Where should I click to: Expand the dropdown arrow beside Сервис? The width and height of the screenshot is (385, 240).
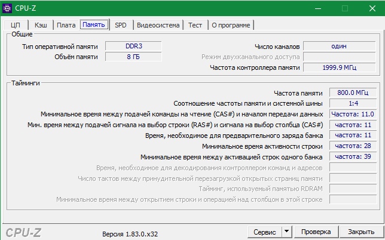pos(286,231)
